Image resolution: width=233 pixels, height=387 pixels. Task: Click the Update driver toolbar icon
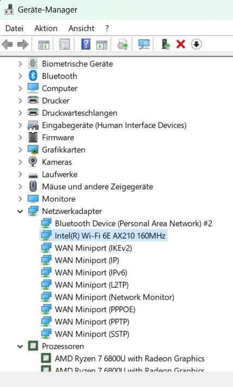(x=122, y=45)
